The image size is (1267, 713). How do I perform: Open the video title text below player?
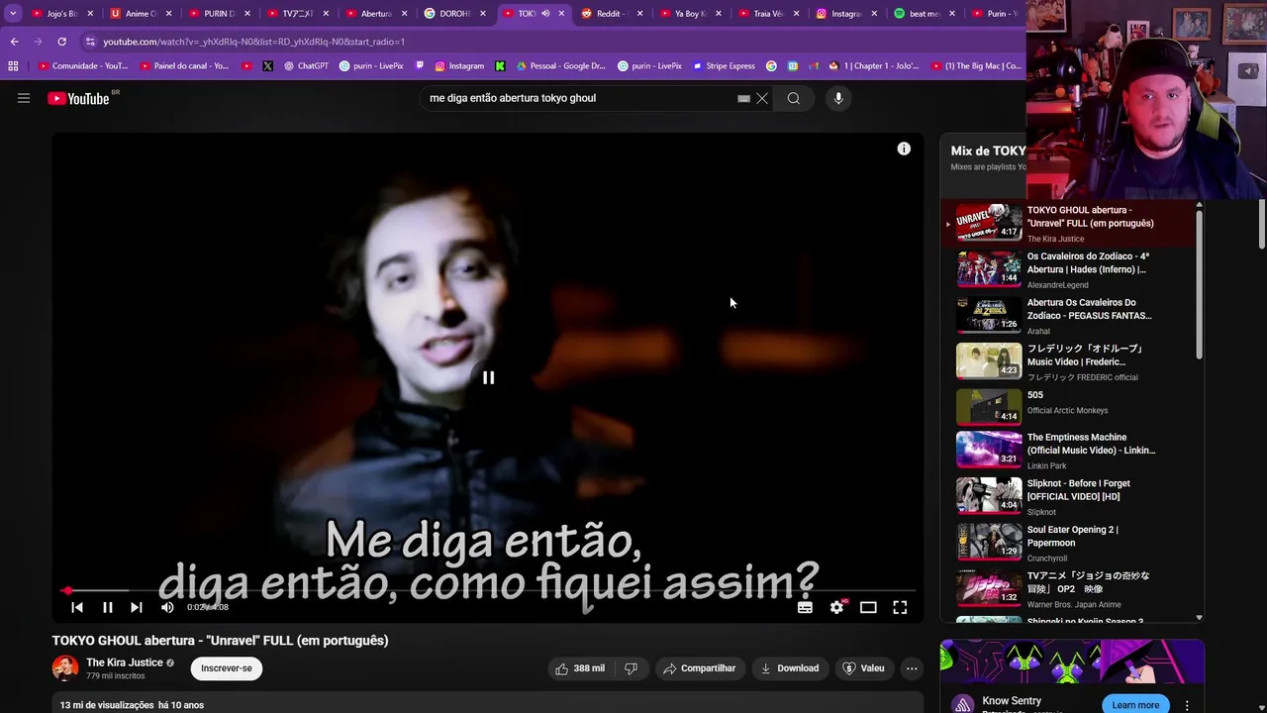tap(220, 641)
